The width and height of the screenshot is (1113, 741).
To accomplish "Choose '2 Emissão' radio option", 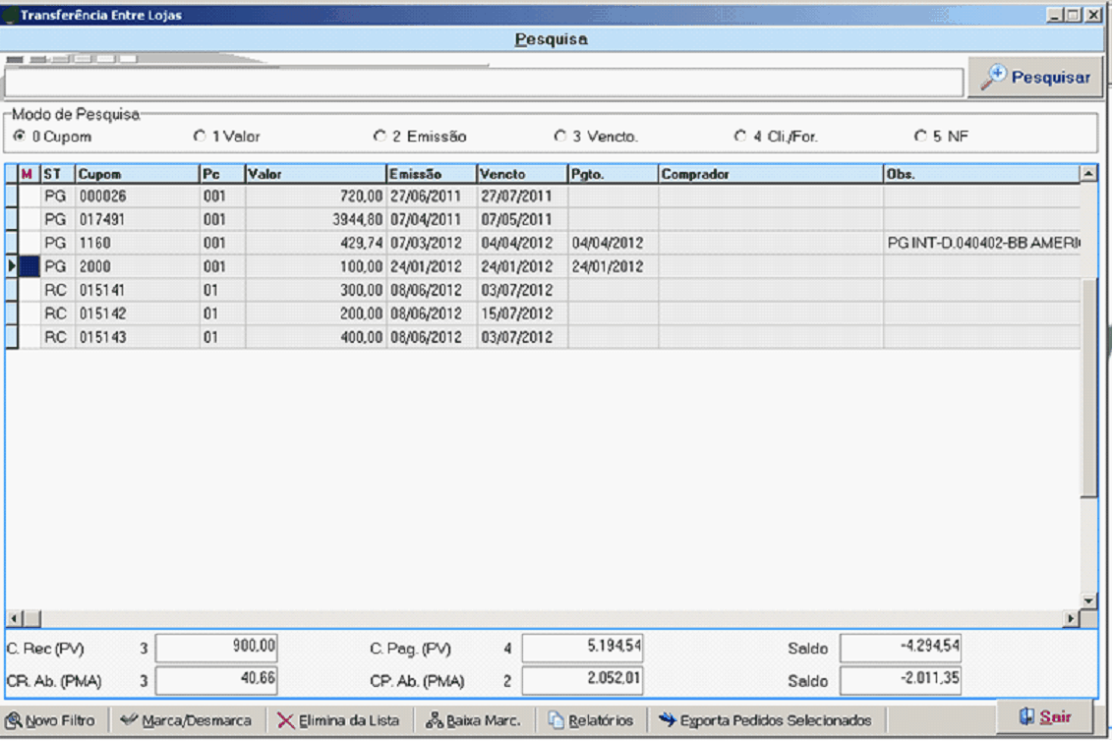I will (x=380, y=137).
